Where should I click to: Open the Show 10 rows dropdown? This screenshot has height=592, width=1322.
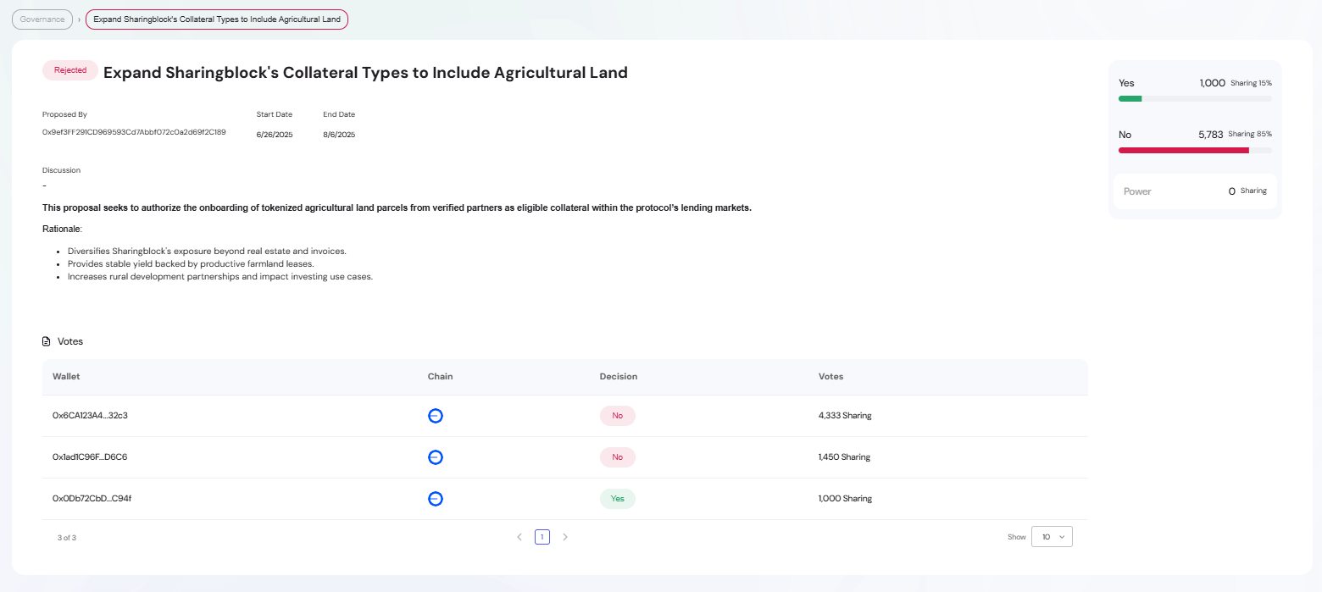tap(1052, 536)
